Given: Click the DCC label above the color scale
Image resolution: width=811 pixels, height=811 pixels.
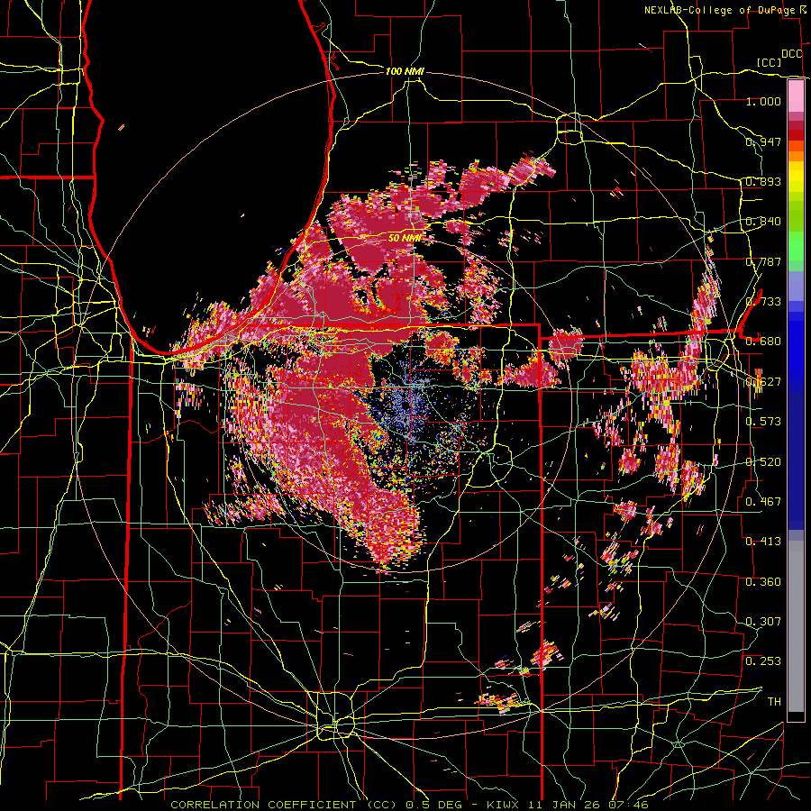Looking at the screenshot, I should pos(792,54).
